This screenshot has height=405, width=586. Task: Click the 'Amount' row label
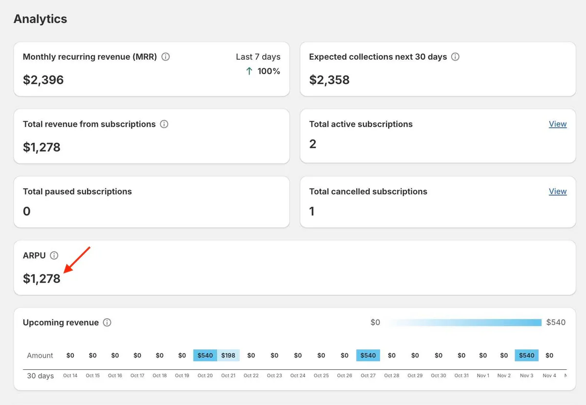(40, 355)
